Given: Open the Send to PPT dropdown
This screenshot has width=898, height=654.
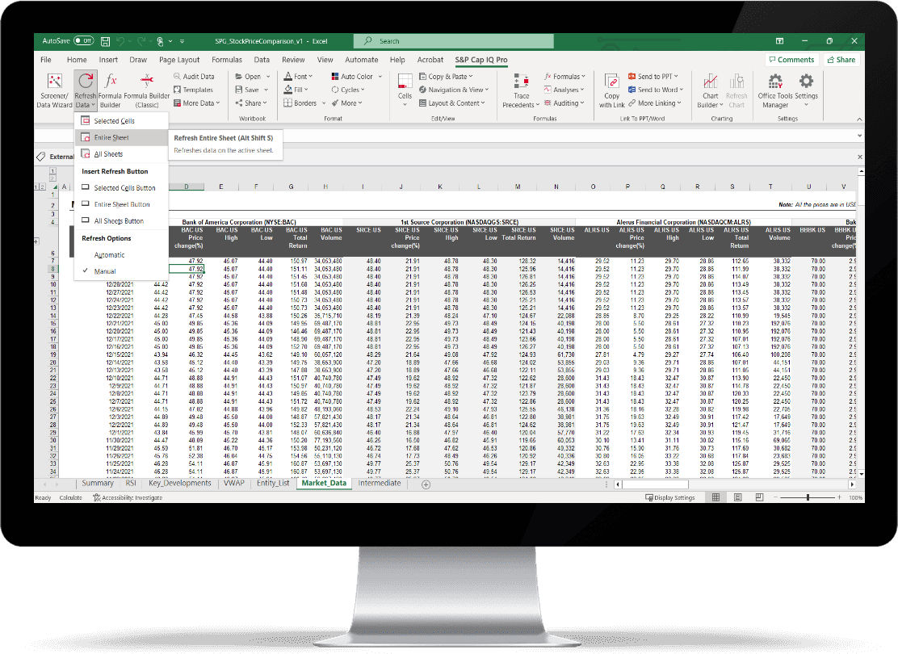Looking at the screenshot, I should [x=653, y=76].
